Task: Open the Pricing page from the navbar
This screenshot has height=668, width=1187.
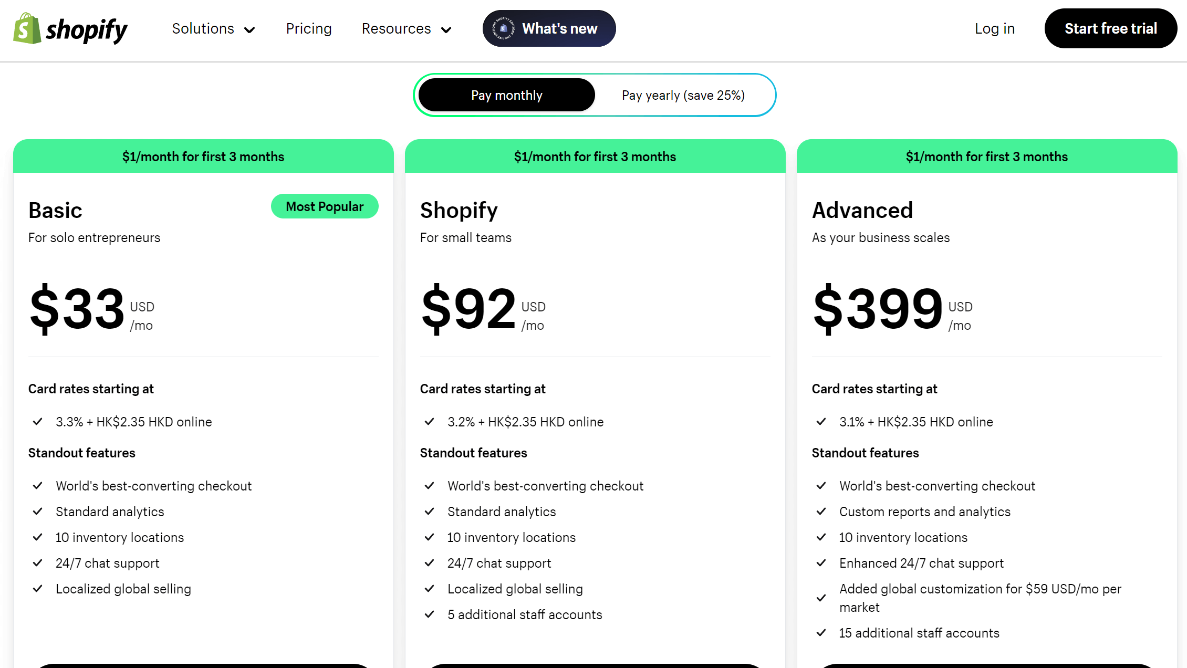Action: pos(309,28)
